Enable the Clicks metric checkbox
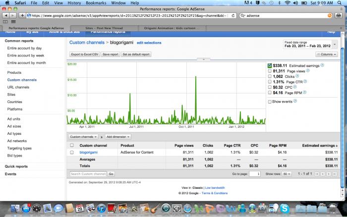Screen dimensions: 347x217 coord(270,76)
